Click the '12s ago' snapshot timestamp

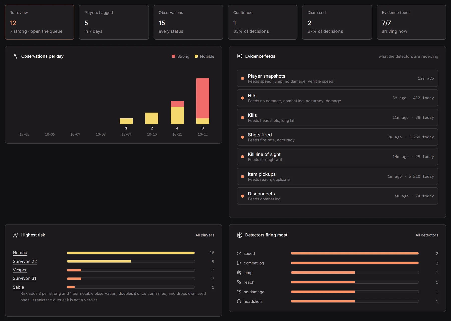point(426,78)
